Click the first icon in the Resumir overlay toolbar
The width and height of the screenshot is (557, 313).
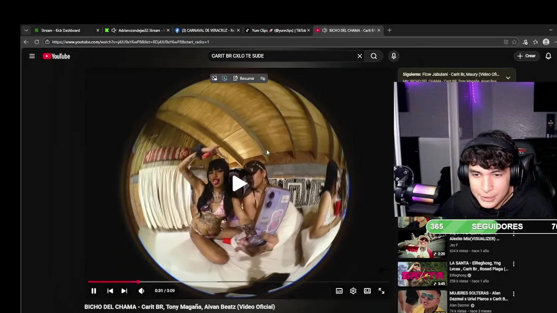pos(214,78)
